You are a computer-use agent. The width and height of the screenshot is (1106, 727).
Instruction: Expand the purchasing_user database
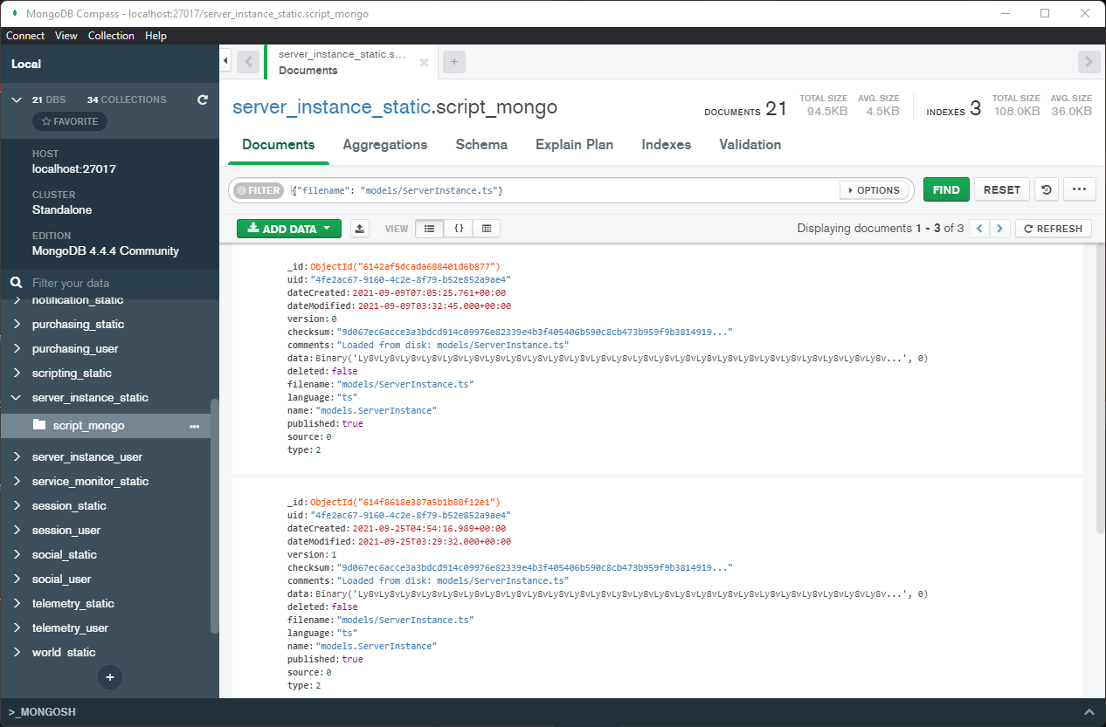tap(16, 348)
